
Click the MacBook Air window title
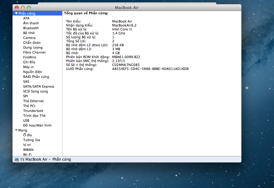[127, 8]
